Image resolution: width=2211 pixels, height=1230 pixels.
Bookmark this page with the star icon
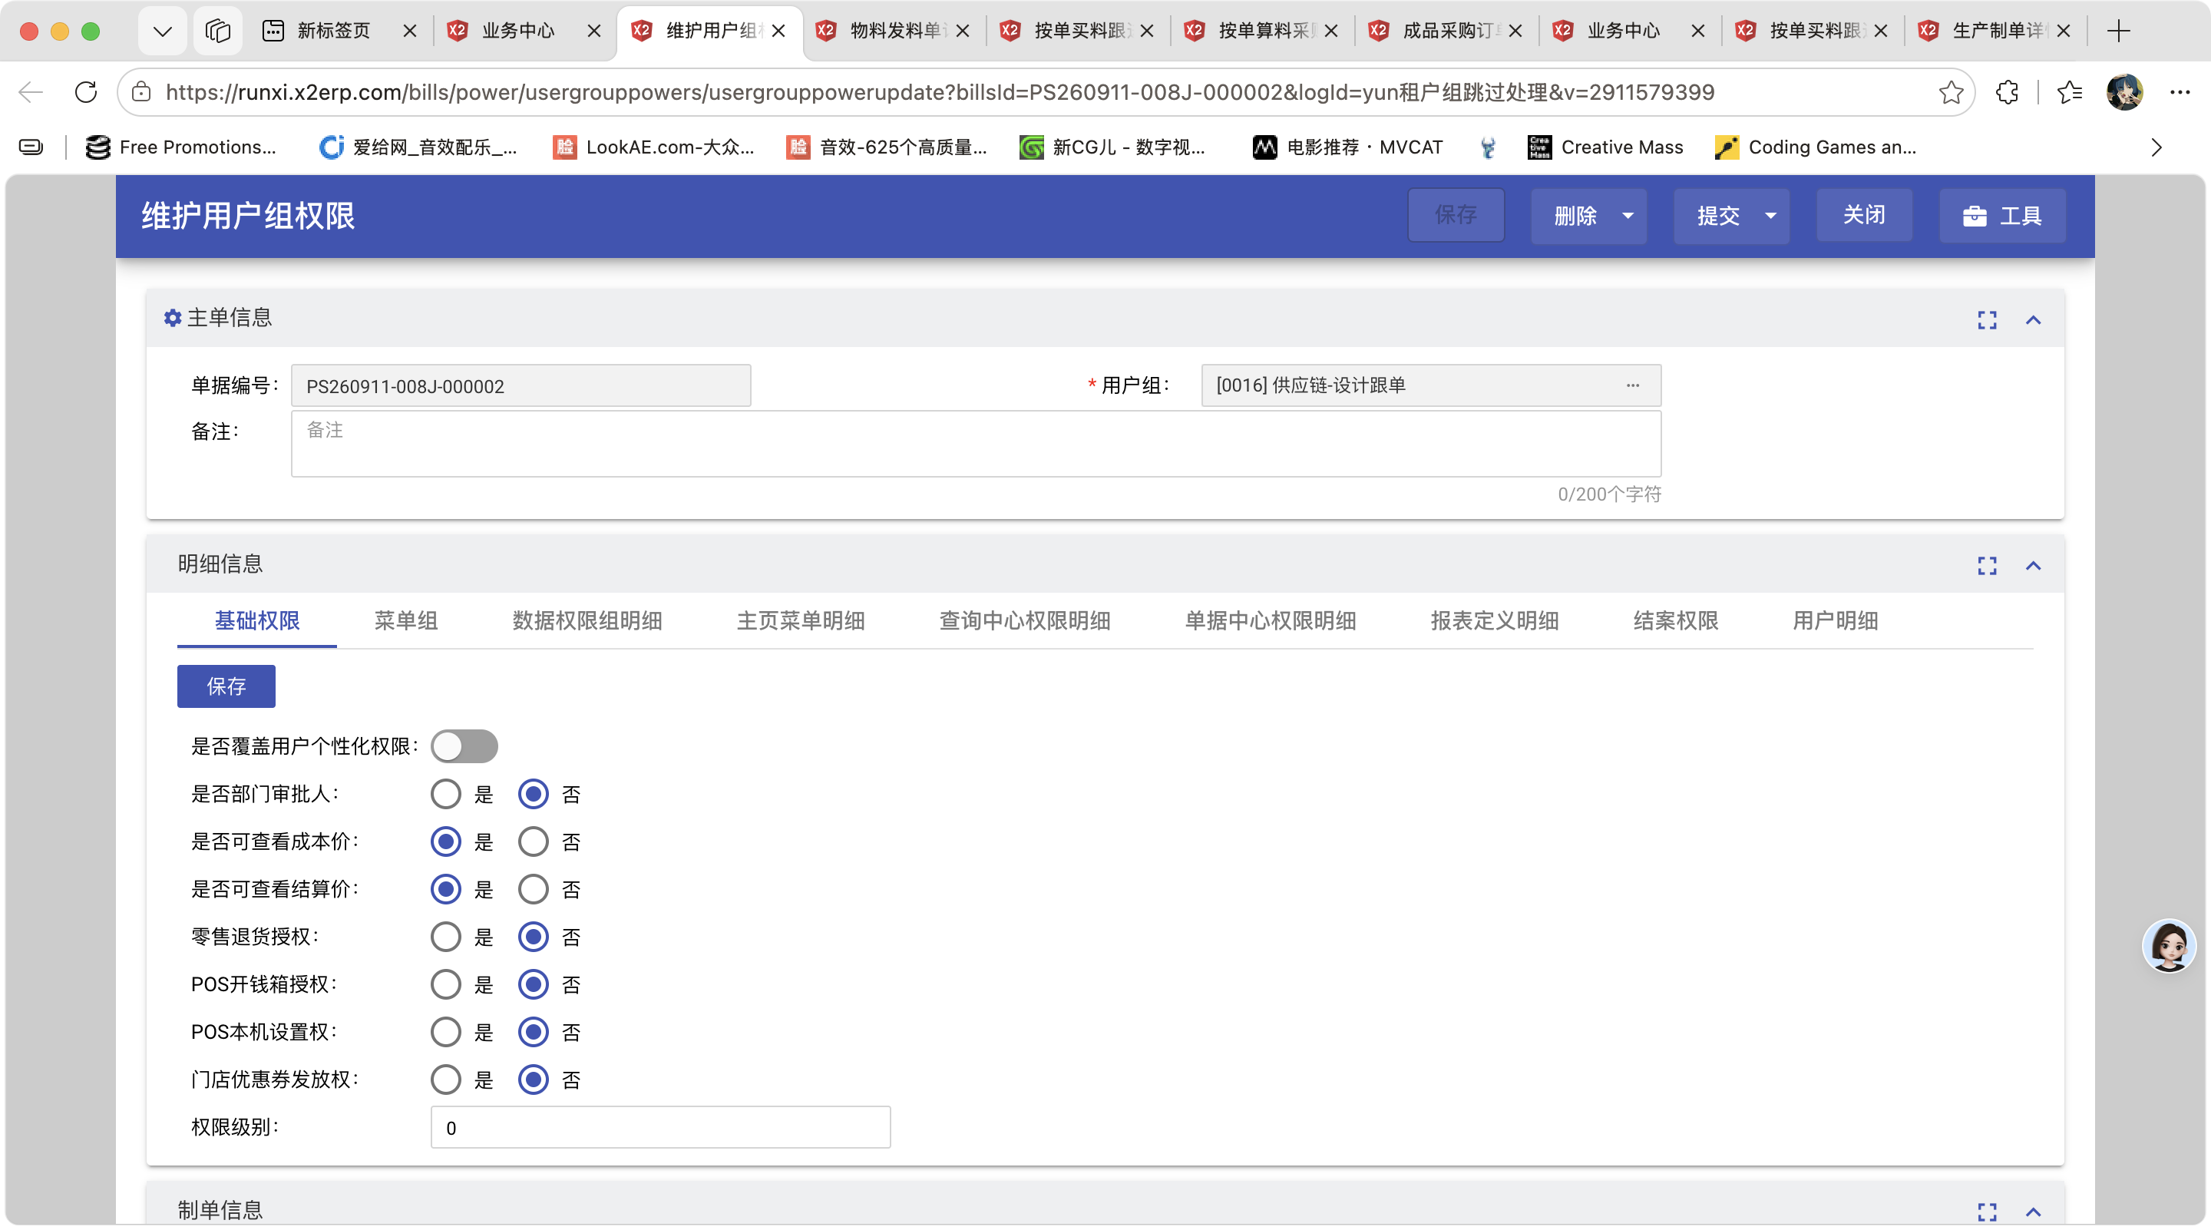(x=1950, y=92)
